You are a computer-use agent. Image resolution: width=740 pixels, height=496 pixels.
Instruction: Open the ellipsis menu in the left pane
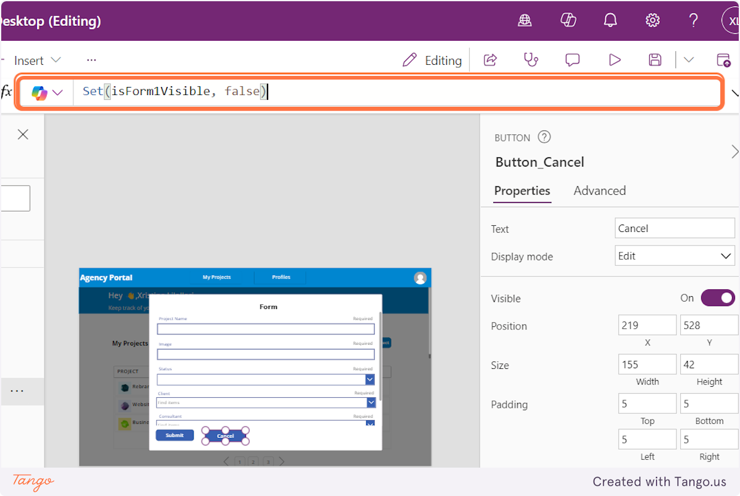[x=17, y=391]
